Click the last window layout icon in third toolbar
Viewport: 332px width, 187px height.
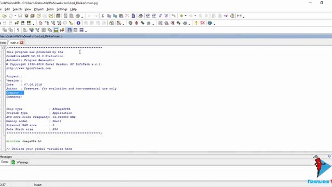pyautogui.click(x=81, y=30)
